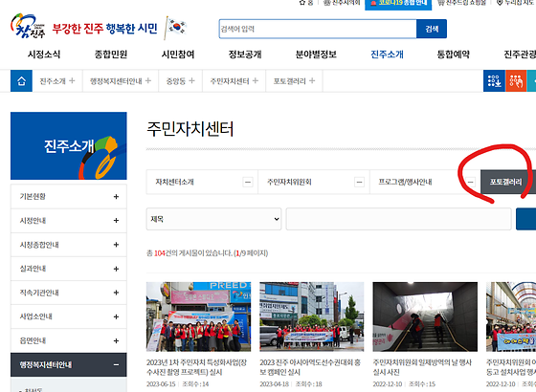
Task: Click the minus icon beside 주민자치위원회
Action: click(x=359, y=182)
